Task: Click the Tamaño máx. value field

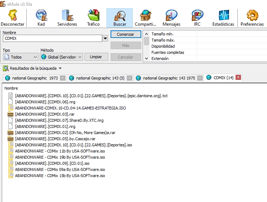Action: point(232,40)
